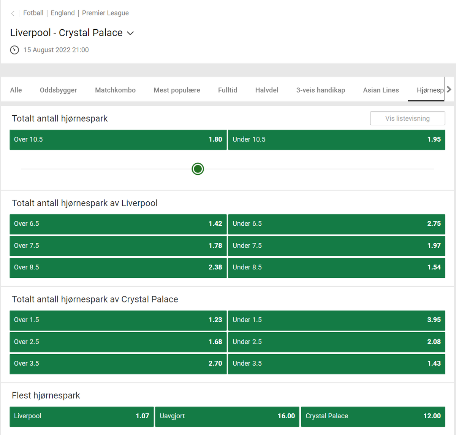Click the 15 August 2022 21:00 date text
The image size is (456, 435).
56,50
